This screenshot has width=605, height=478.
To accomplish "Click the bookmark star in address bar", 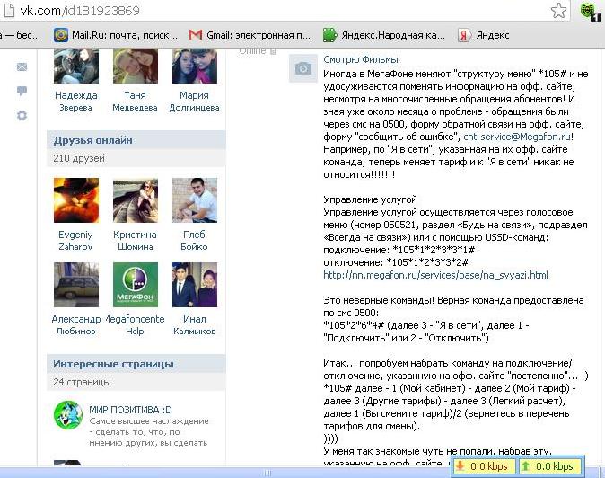I will [558, 11].
